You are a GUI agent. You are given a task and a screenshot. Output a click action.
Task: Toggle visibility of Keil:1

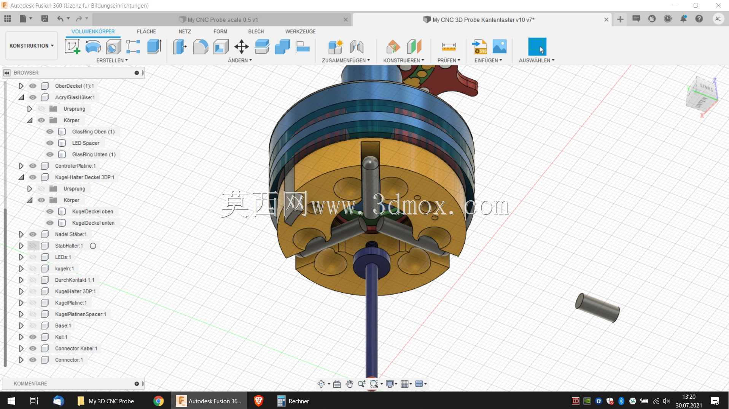(x=33, y=337)
